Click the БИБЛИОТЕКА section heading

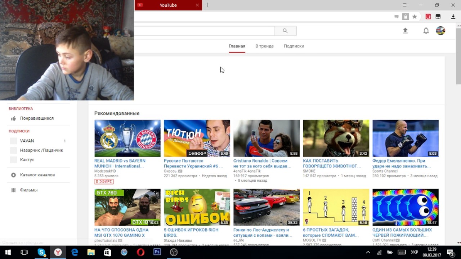click(21, 109)
